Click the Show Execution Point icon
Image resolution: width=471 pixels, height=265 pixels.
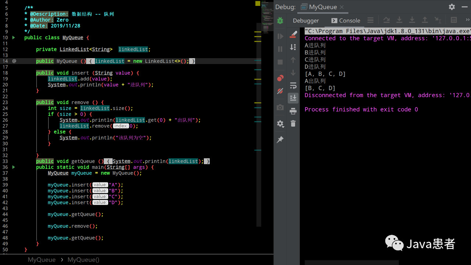371,20
